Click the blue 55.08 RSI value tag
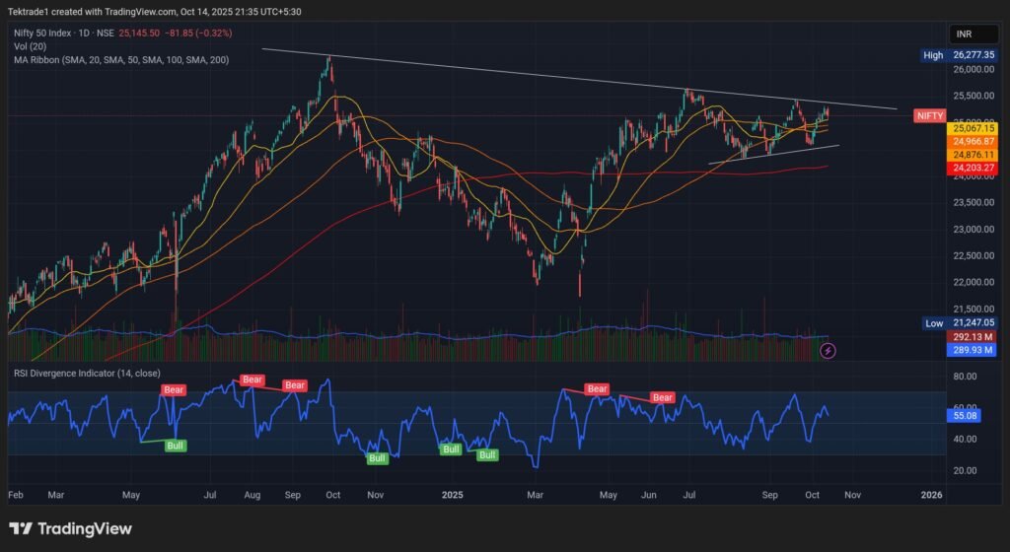Image resolution: width=1010 pixels, height=552 pixels. [x=964, y=417]
